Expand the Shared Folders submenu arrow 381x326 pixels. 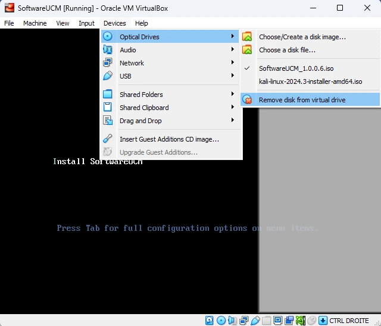click(233, 94)
